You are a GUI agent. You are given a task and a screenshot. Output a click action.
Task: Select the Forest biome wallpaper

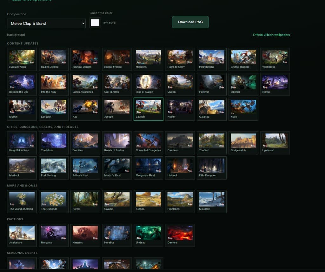(85, 201)
